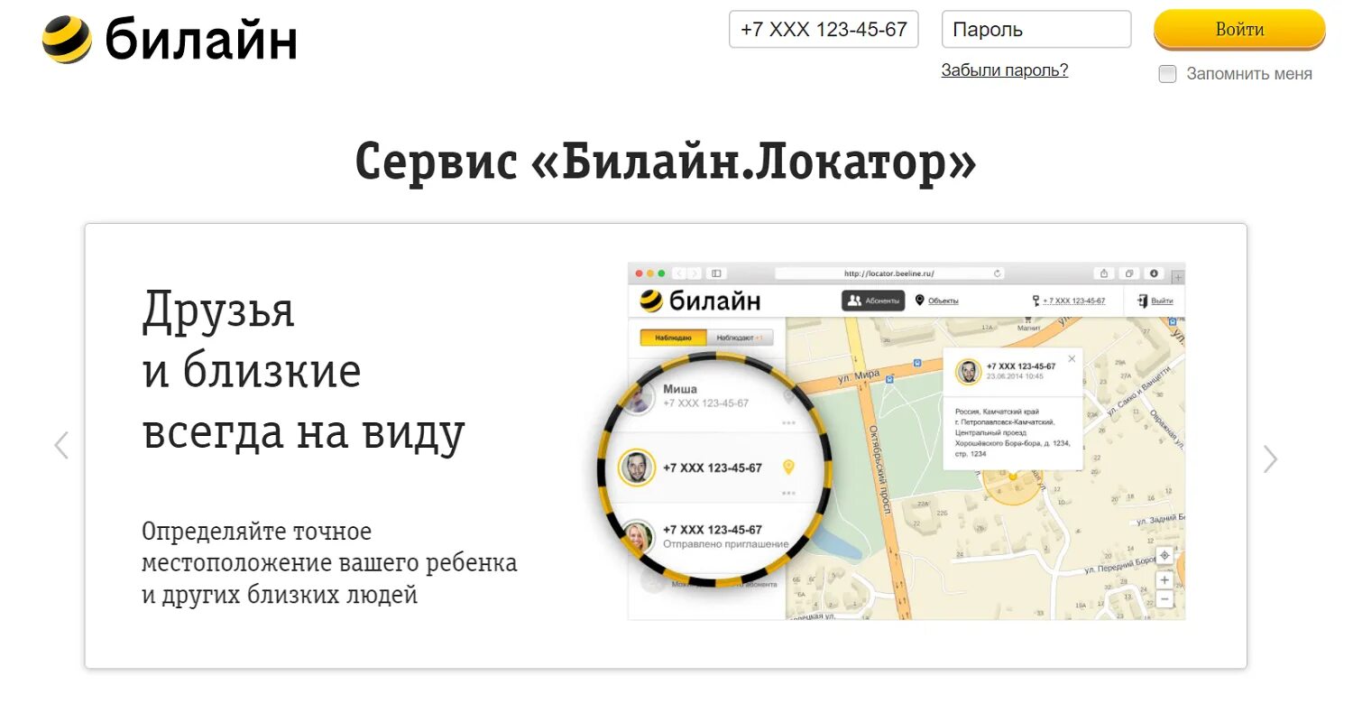Click the download icon in the preview browser toolbar

[x=1154, y=273]
